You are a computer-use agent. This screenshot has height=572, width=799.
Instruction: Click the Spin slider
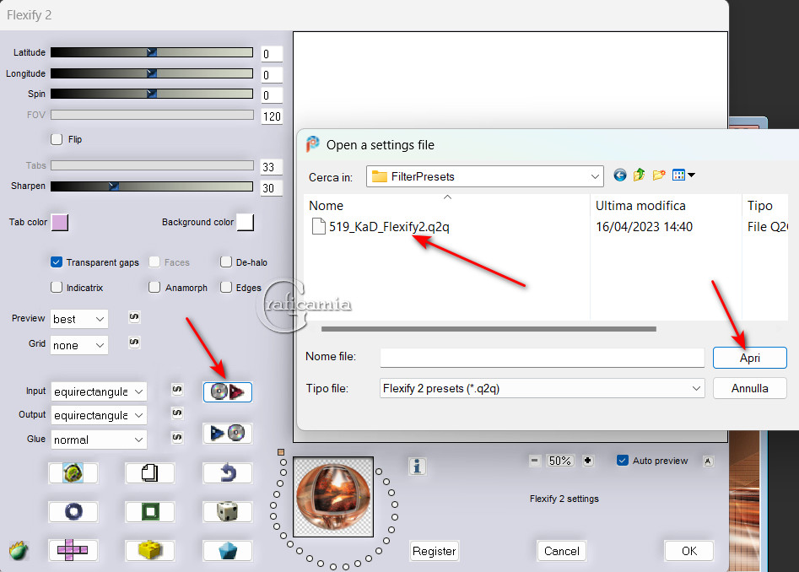(152, 94)
